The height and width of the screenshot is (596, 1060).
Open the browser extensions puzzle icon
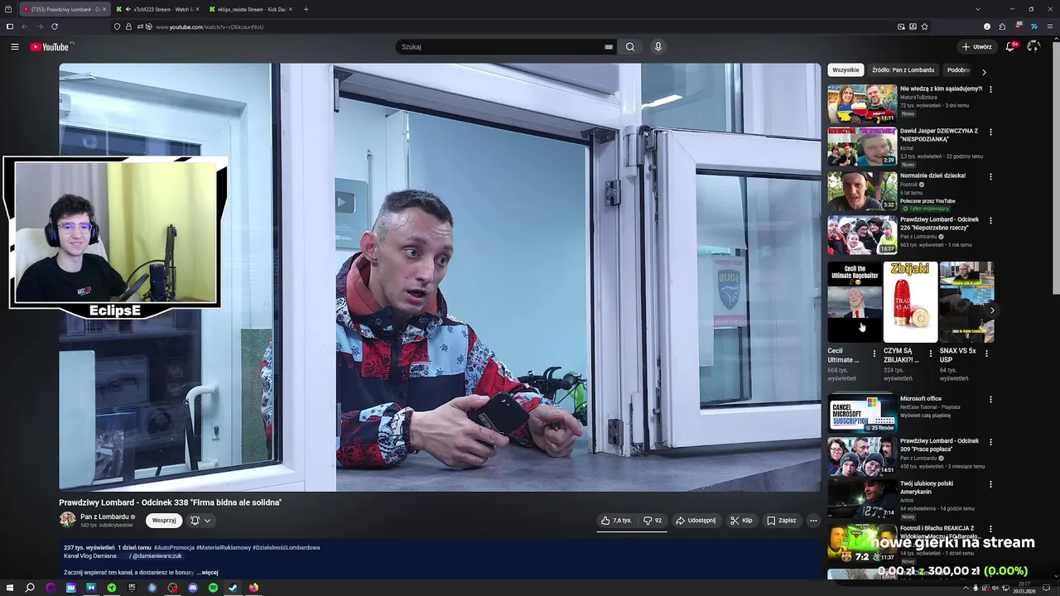click(x=1002, y=26)
